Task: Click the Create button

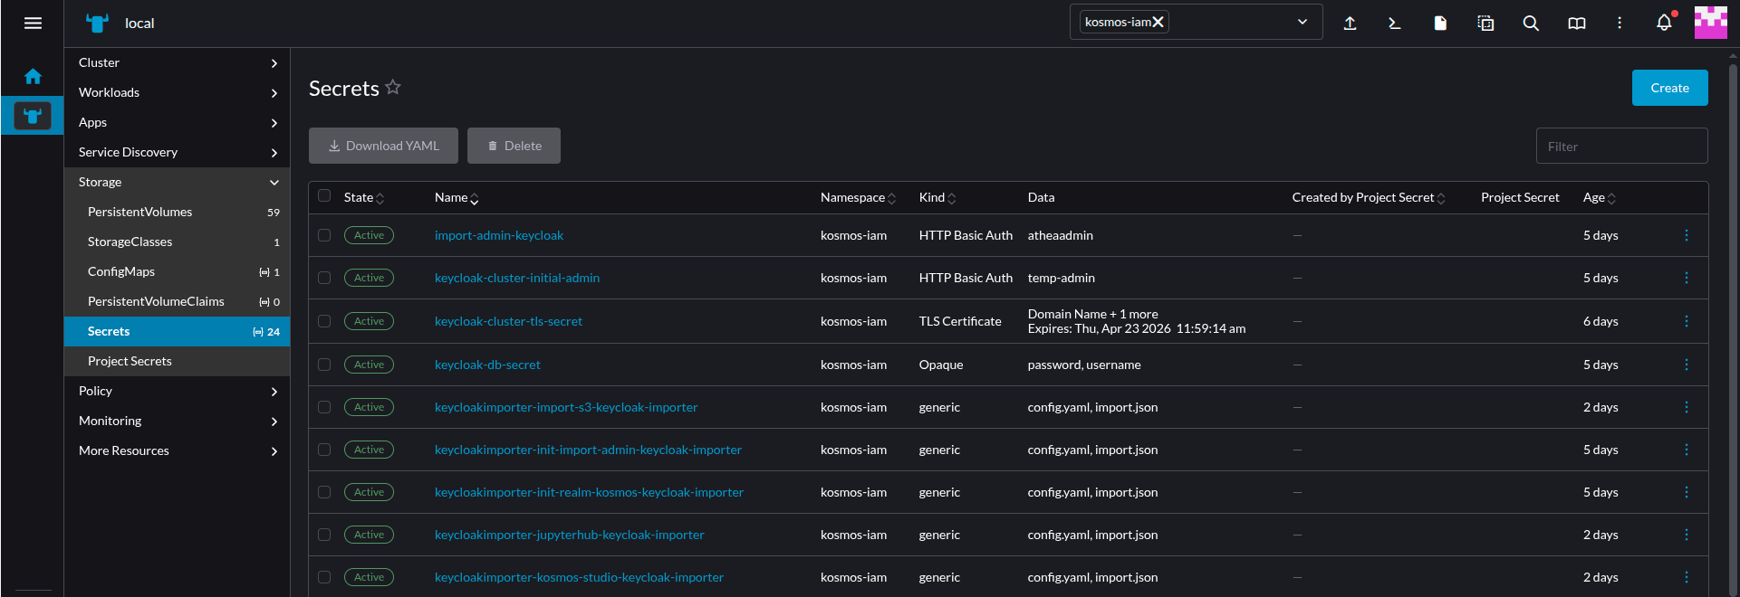Action: (1669, 88)
